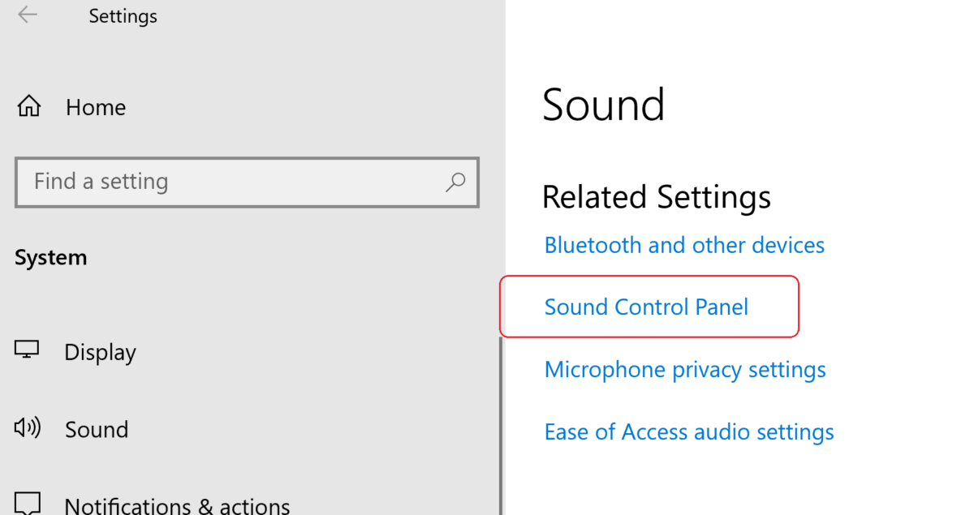Open Bluetooth and other devices

coord(684,244)
